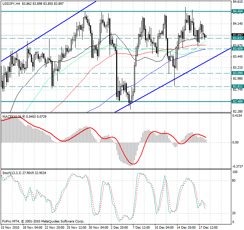Click the teal 82.811 price level tag
244x230 pixels.
point(237,87)
